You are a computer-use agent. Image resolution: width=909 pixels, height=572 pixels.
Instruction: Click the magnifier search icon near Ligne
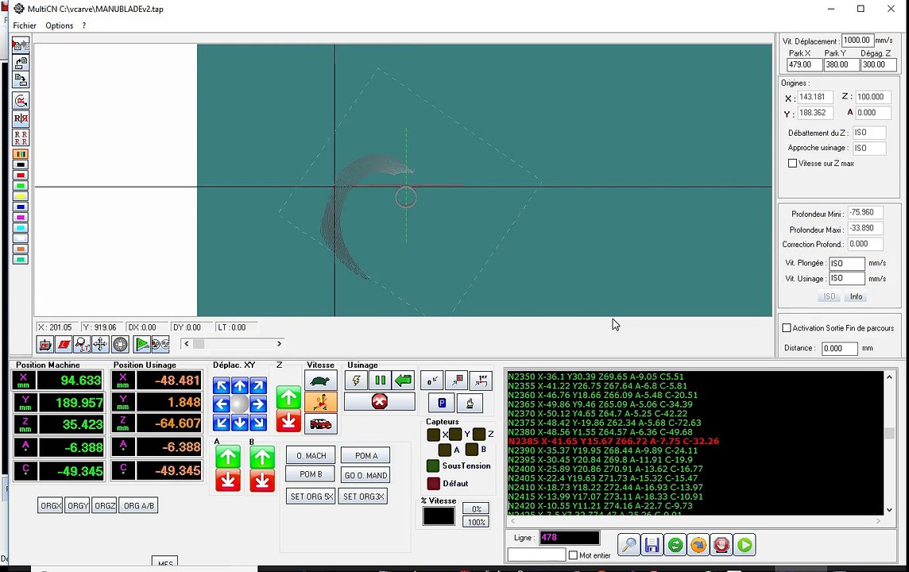point(629,545)
